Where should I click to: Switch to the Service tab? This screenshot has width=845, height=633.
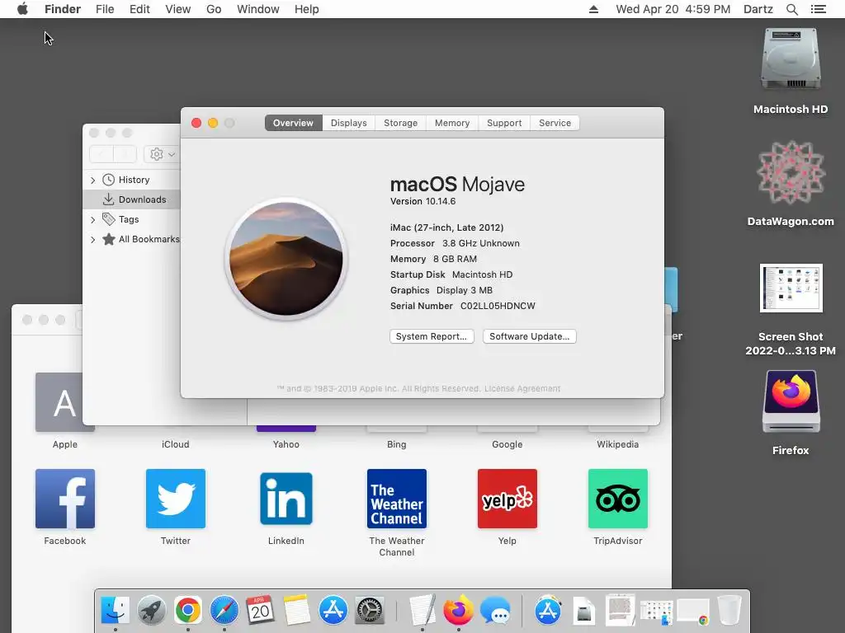click(555, 123)
